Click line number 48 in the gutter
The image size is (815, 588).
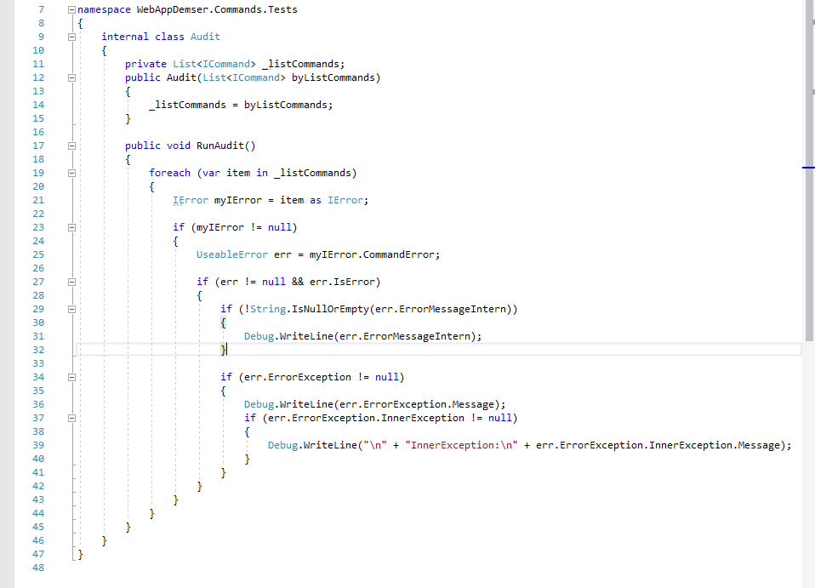click(x=38, y=568)
